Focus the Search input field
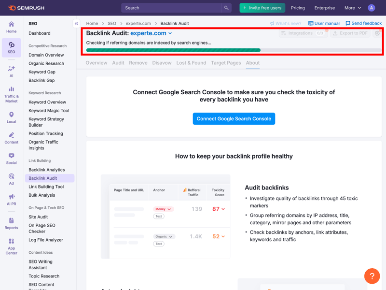386x290 pixels. pyautogui.click(x=171, y=8)
